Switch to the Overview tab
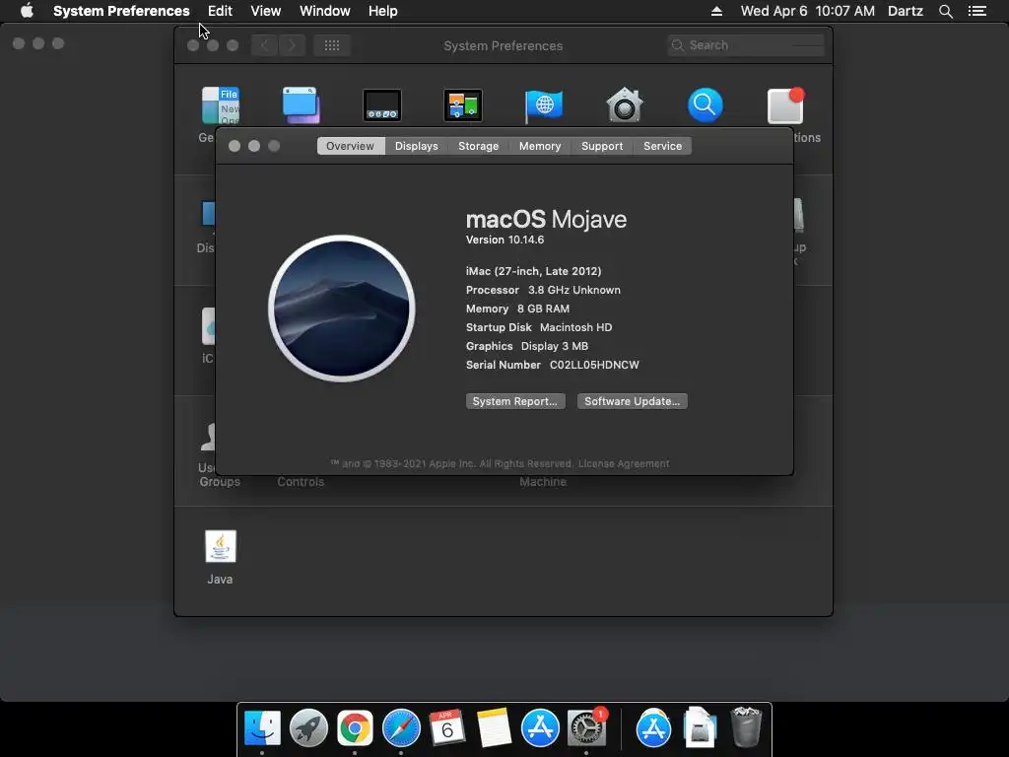Viewport: 1009px width, 757px height. (x=350, y=146)
